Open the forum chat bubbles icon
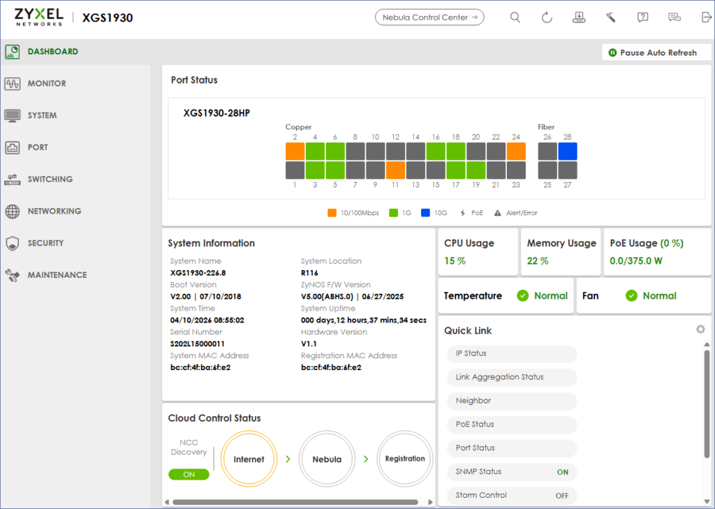The height and width of the screenshot is (509, 715). pos(674,17)
